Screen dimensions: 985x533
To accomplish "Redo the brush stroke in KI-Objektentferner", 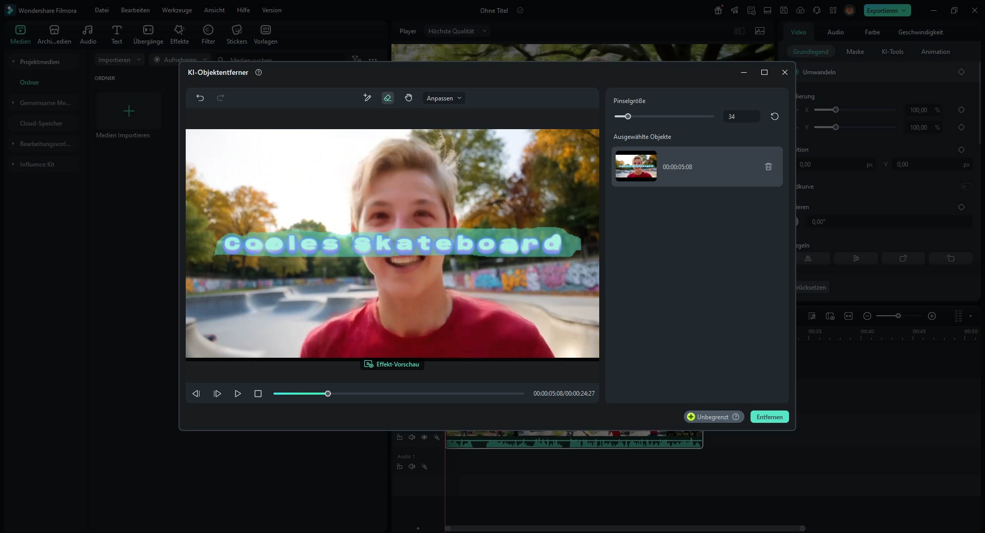I will pyautogui.click(x=221, y=98).
